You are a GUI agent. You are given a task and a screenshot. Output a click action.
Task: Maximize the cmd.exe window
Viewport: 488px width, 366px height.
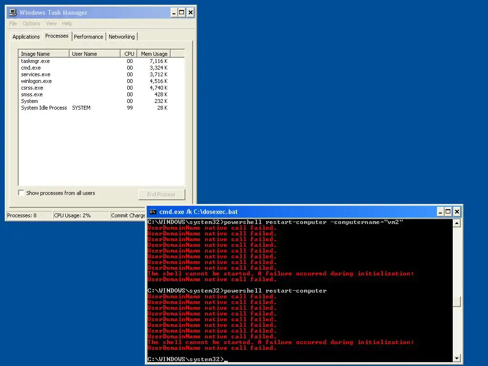pos(448,212)
